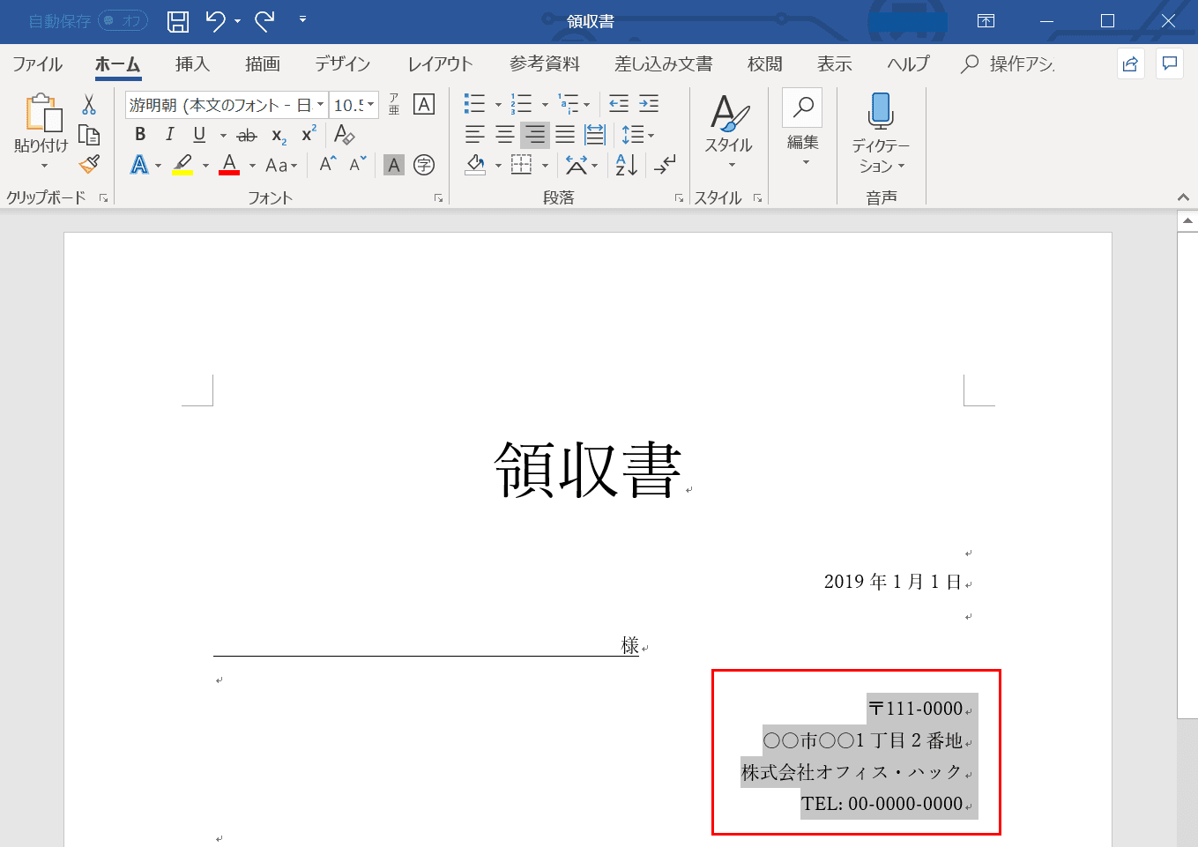Apply red font color

pyautogui.click(x=229, y=164)
